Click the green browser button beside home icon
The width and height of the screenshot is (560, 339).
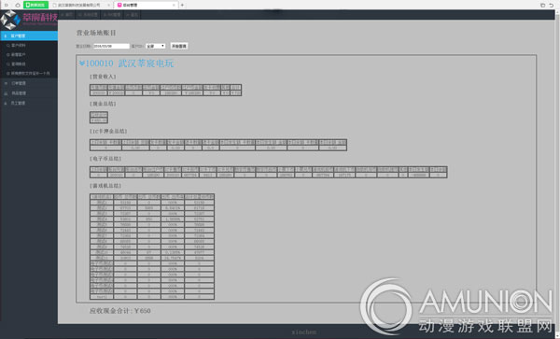tap(35, 5)
